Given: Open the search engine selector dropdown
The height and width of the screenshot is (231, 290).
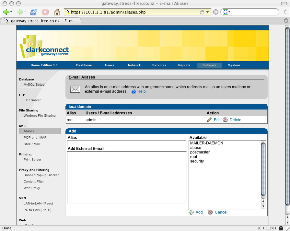Looking at the screenshot, I should click(x=226, y=12).
